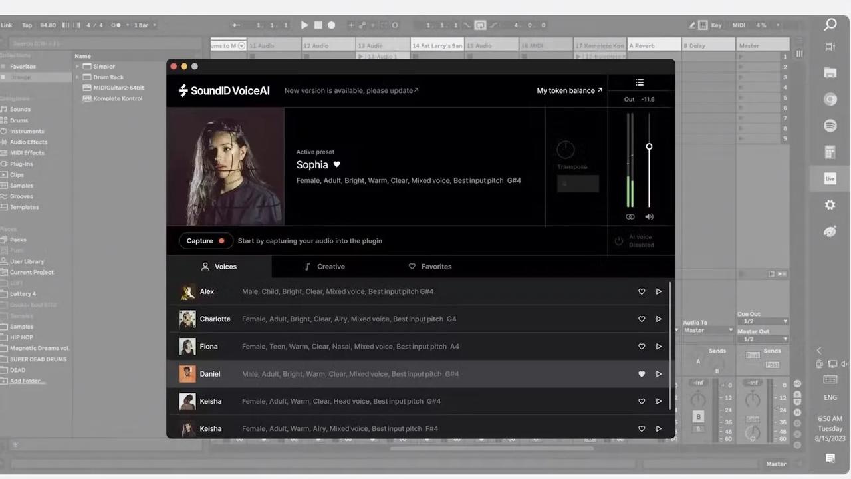
Task: Play the Keisha F#4 Airy voice preview
Action: [x=659, y=428]
